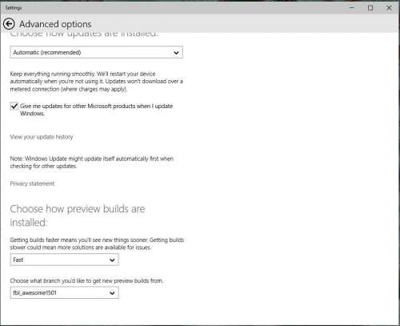Maximize the Settings window
Screen dimensions: 400x326
point(370,8)
